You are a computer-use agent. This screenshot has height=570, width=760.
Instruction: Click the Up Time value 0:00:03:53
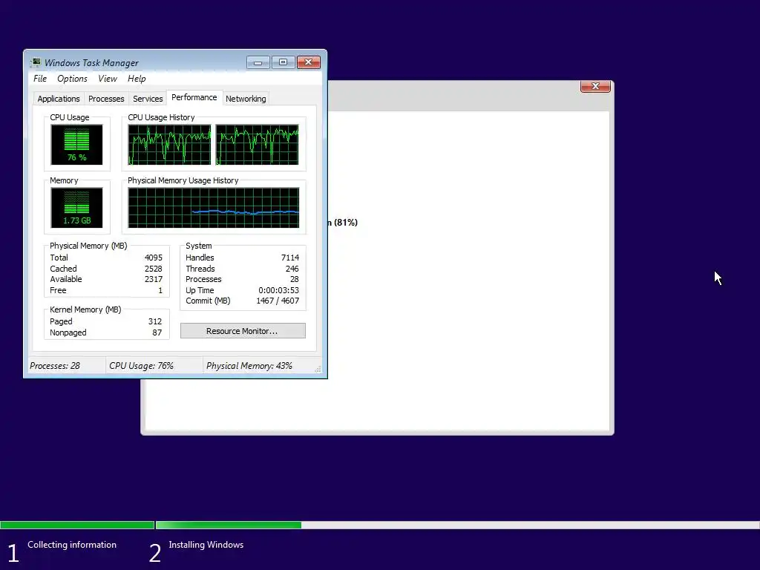[279, 290]
